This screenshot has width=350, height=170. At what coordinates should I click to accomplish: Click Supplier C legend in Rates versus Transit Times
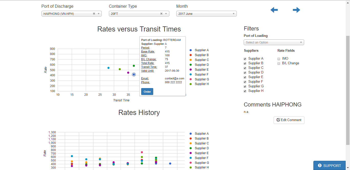[x=199, y=60]
